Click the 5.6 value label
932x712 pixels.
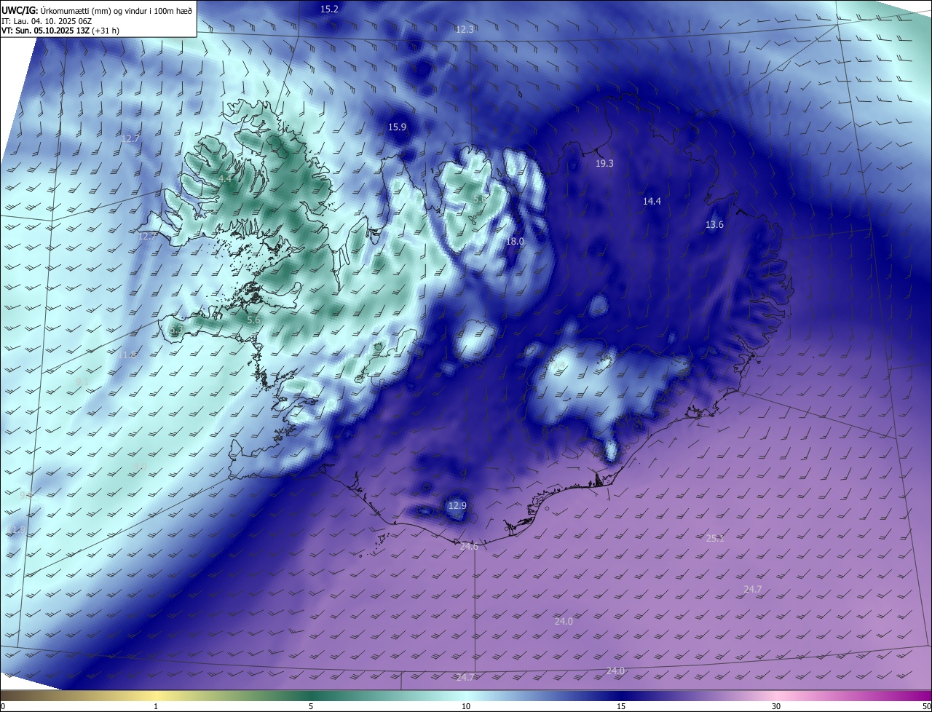pos(253,320)
